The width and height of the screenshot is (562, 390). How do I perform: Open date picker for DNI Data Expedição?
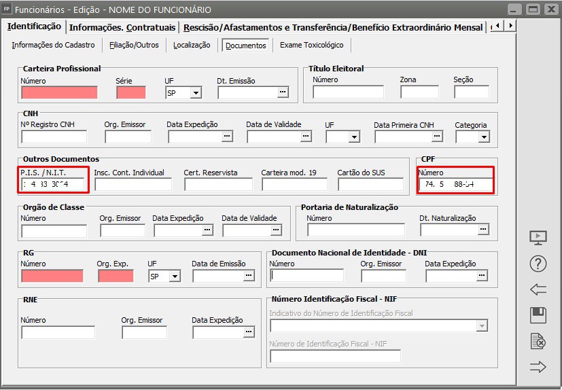point(482,276)
